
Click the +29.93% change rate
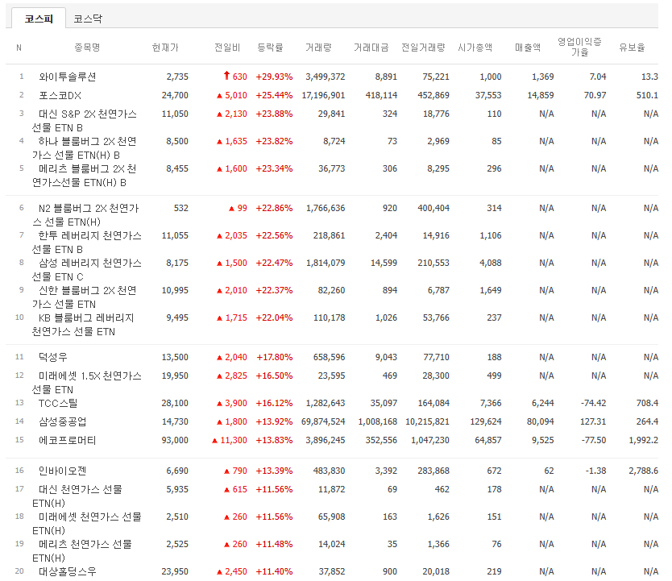pyautogui.click(x=274, y=77)
